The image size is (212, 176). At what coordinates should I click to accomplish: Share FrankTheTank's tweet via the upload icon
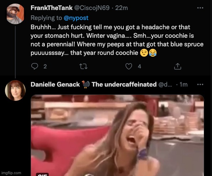pos(177,66)
